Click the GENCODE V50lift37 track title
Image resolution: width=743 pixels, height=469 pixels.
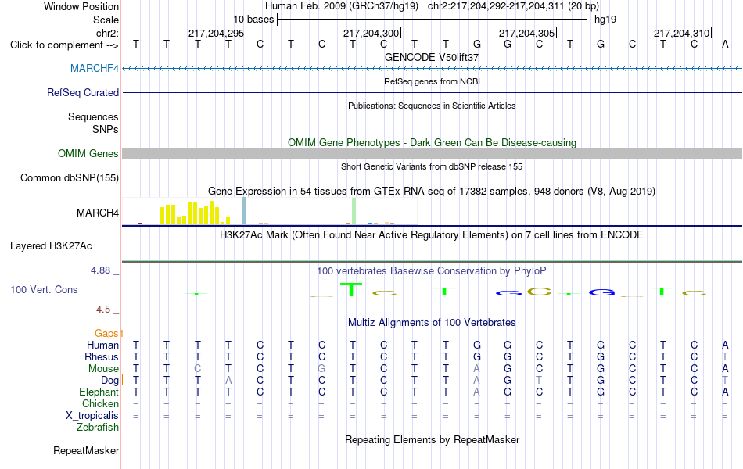click(432, 57)
